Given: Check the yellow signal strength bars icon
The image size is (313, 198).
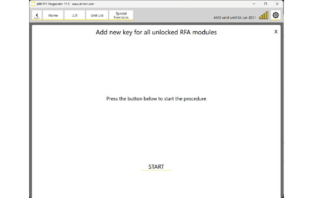Looking at the screenshot, I should pyautogui.click(x=263, y=15).
